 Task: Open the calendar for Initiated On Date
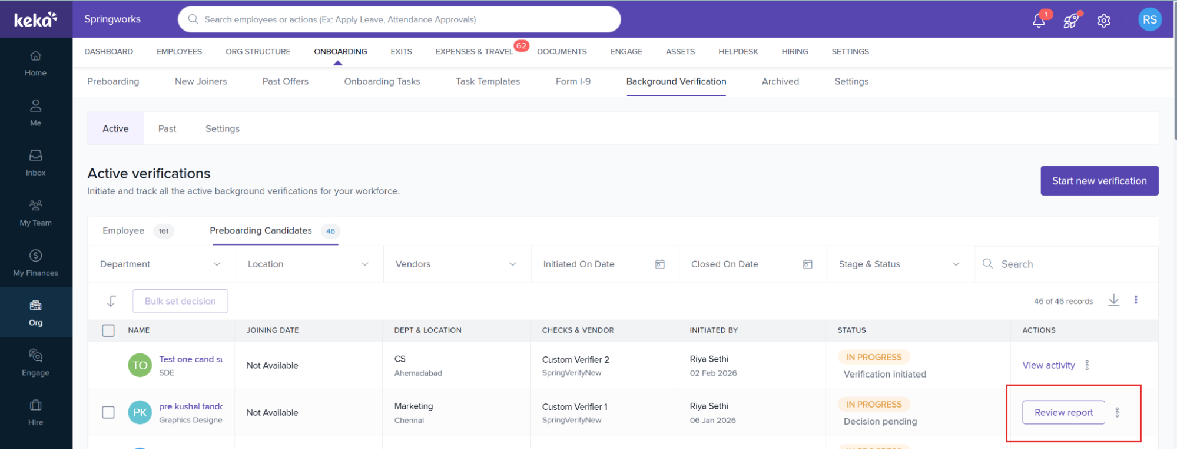tap(659, 264)
